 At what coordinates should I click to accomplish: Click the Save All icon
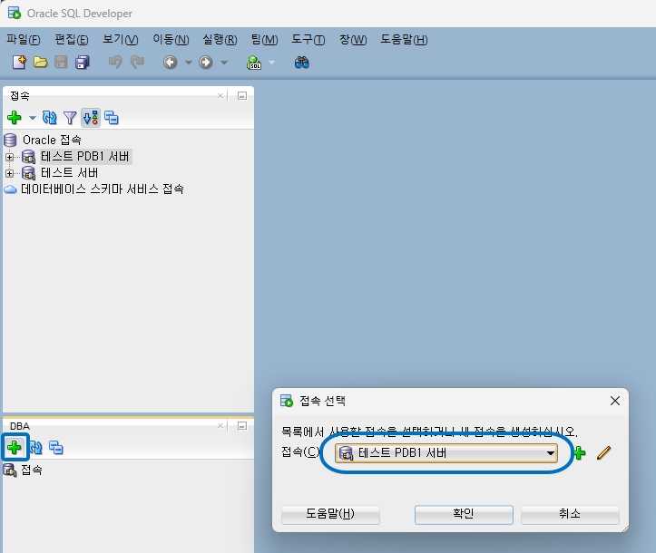(x=82, y=63)
